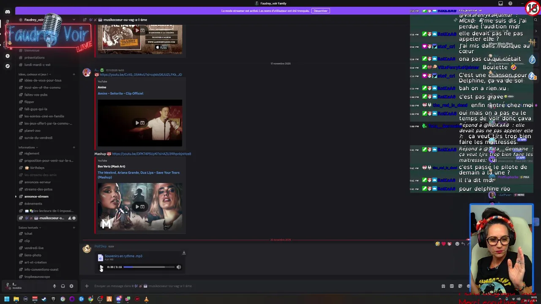The width and height of the screenshot is (541, 304).
Task: Open channel lundi-mardi-c-est
Action: coord(37,65)
